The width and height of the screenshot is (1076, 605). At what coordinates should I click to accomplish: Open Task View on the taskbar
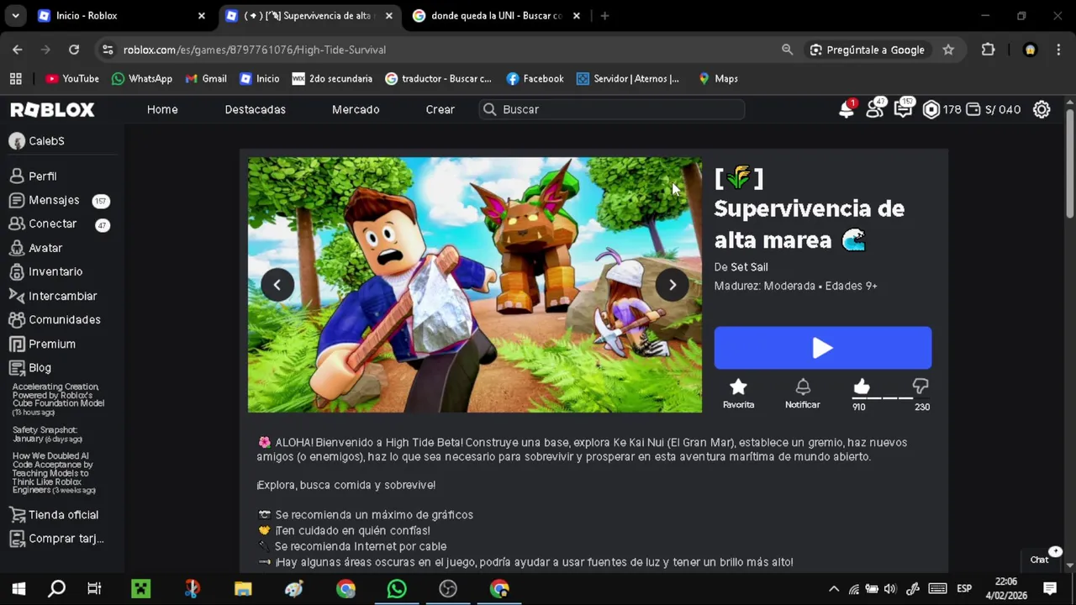click(x=94, y=589)
